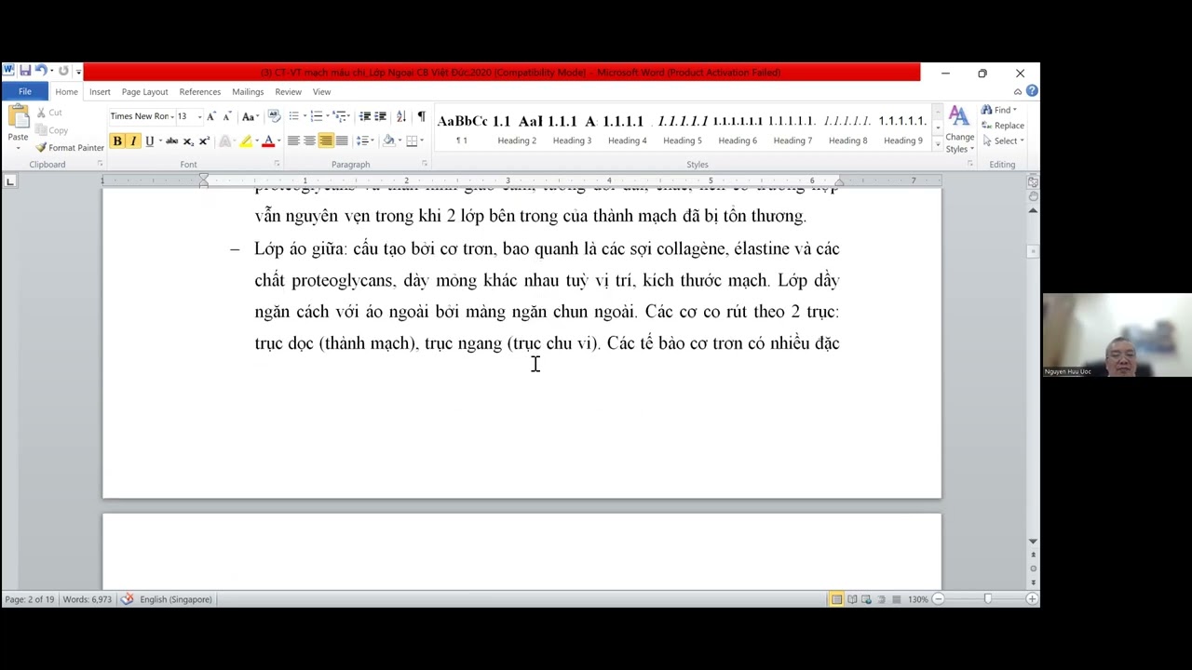This screenshot has height=670, width=1192.
Task: Open the font name dropdown
Action: 172,116
